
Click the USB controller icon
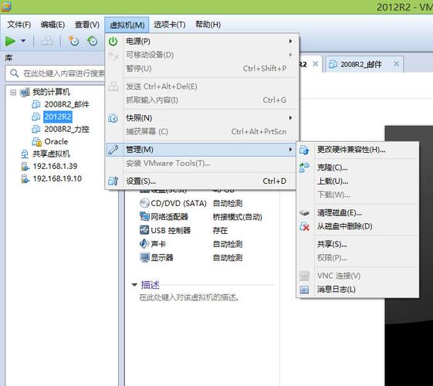(144, 230)
